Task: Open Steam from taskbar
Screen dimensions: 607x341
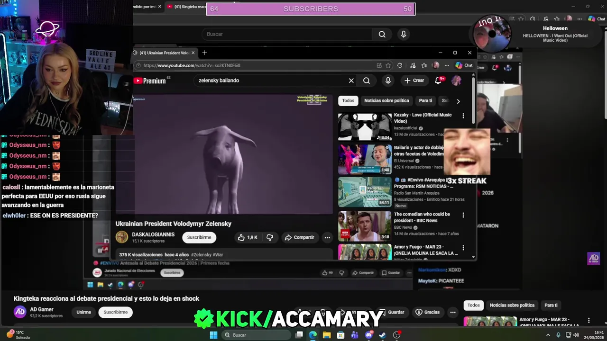Action: coord(383,335)
